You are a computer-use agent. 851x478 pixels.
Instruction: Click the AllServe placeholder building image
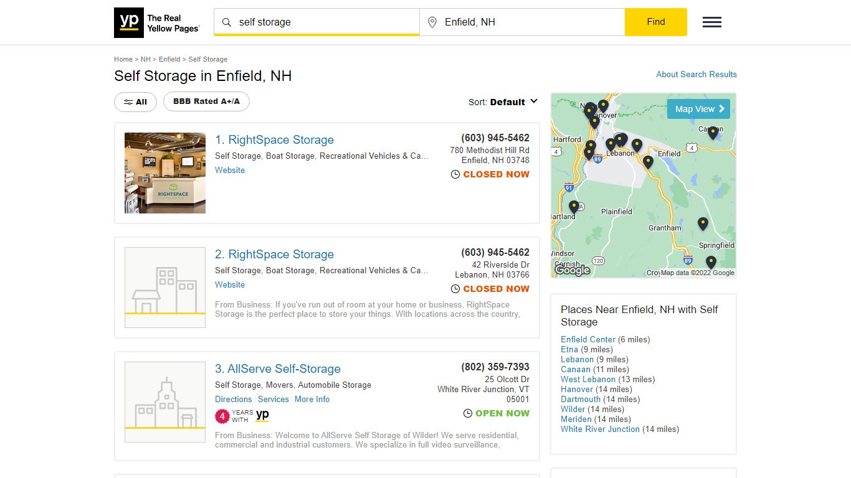(x=165, y=402)
